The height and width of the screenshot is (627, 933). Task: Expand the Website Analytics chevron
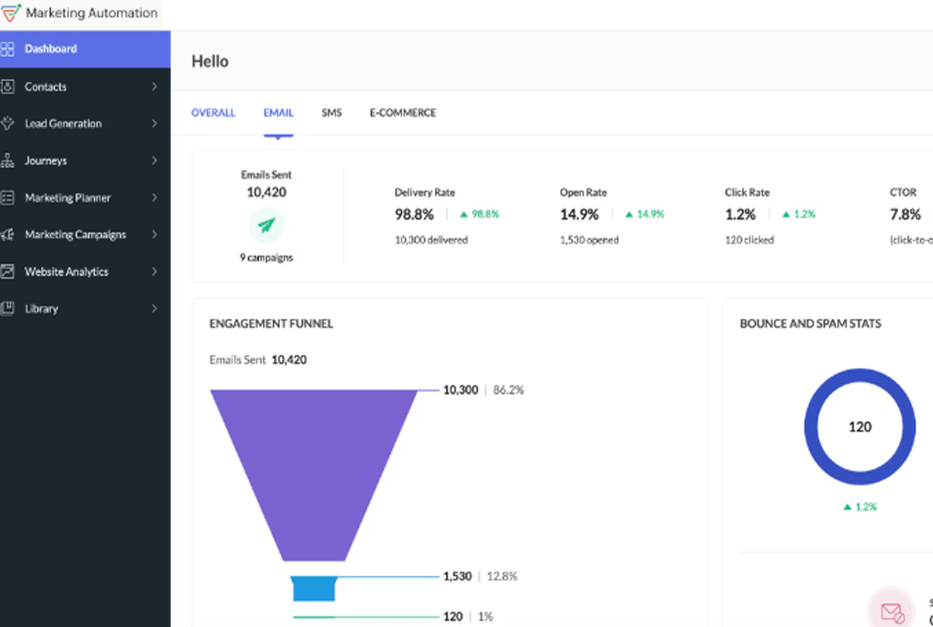[x=155, y=271]
